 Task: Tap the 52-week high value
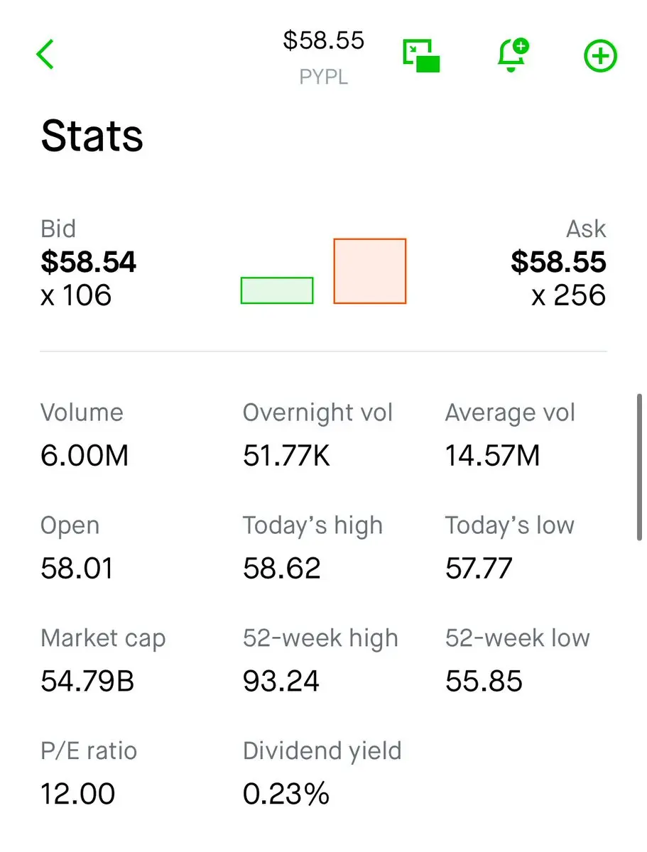281,682
